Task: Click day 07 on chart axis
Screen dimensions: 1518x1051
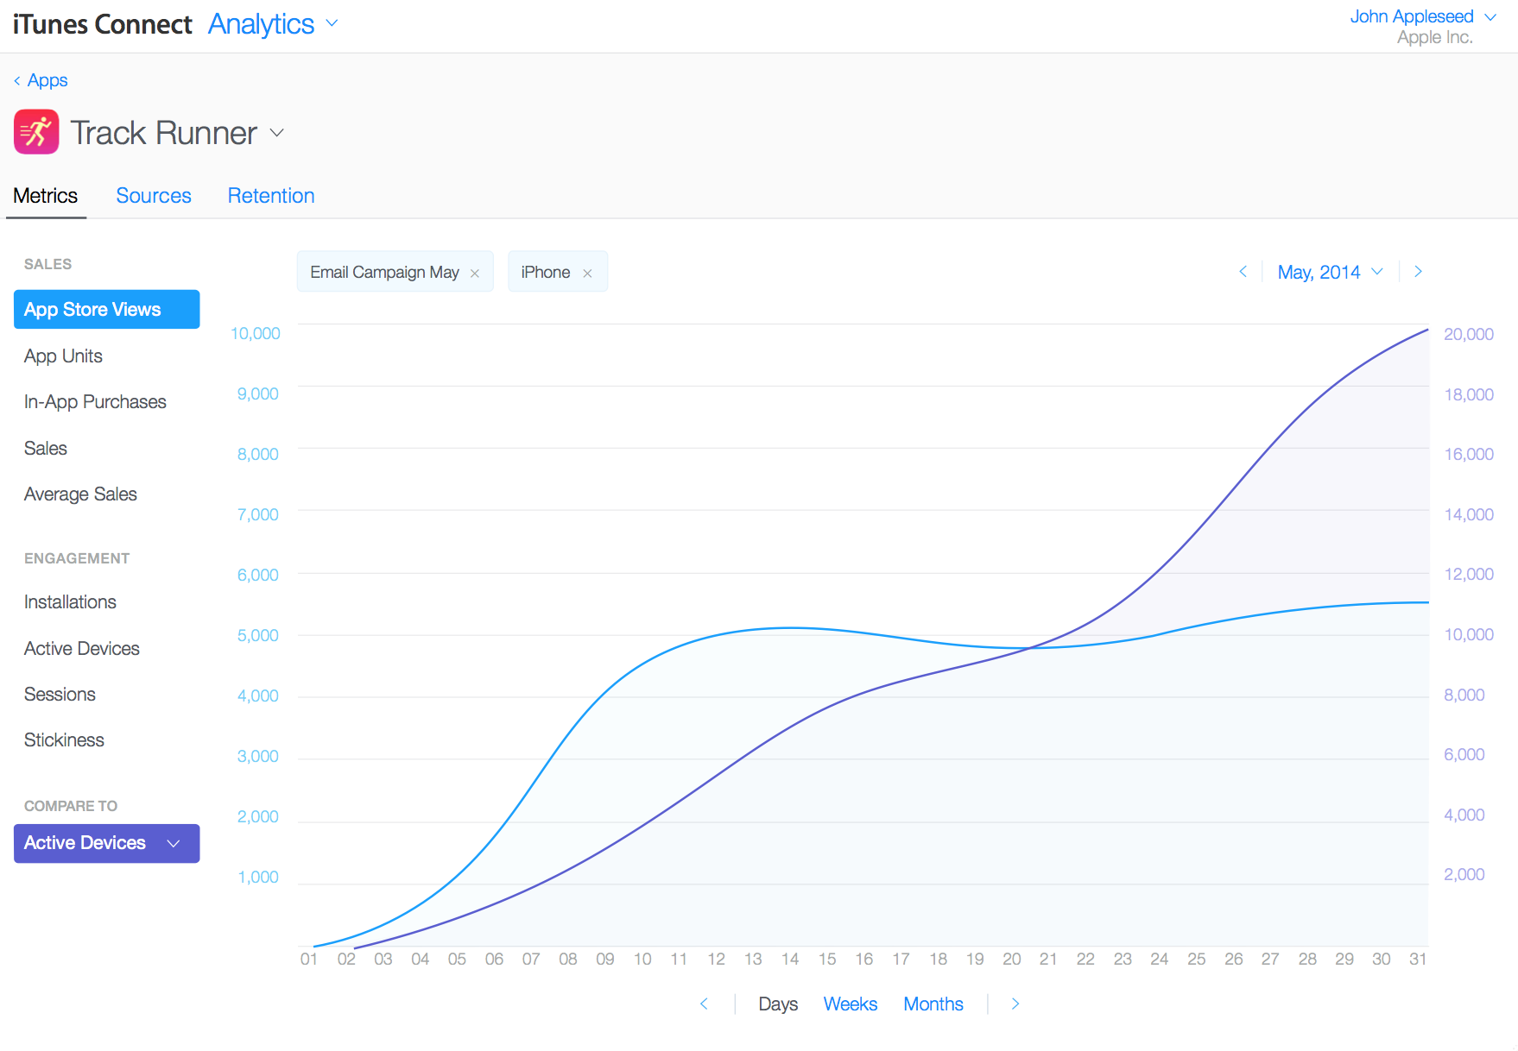Action: pyautogui.click(x=531, y=959)
